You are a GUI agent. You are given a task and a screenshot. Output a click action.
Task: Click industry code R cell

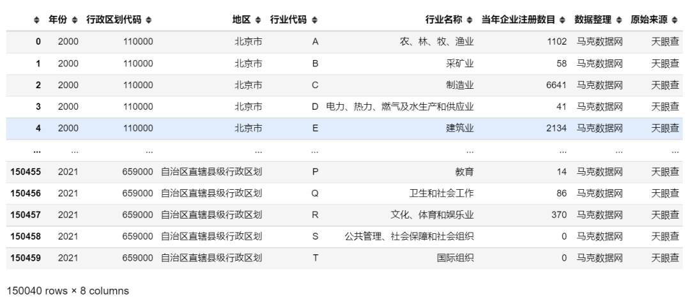[315, 215]
